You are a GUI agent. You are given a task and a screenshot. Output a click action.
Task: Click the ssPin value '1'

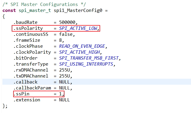(61, 94)
